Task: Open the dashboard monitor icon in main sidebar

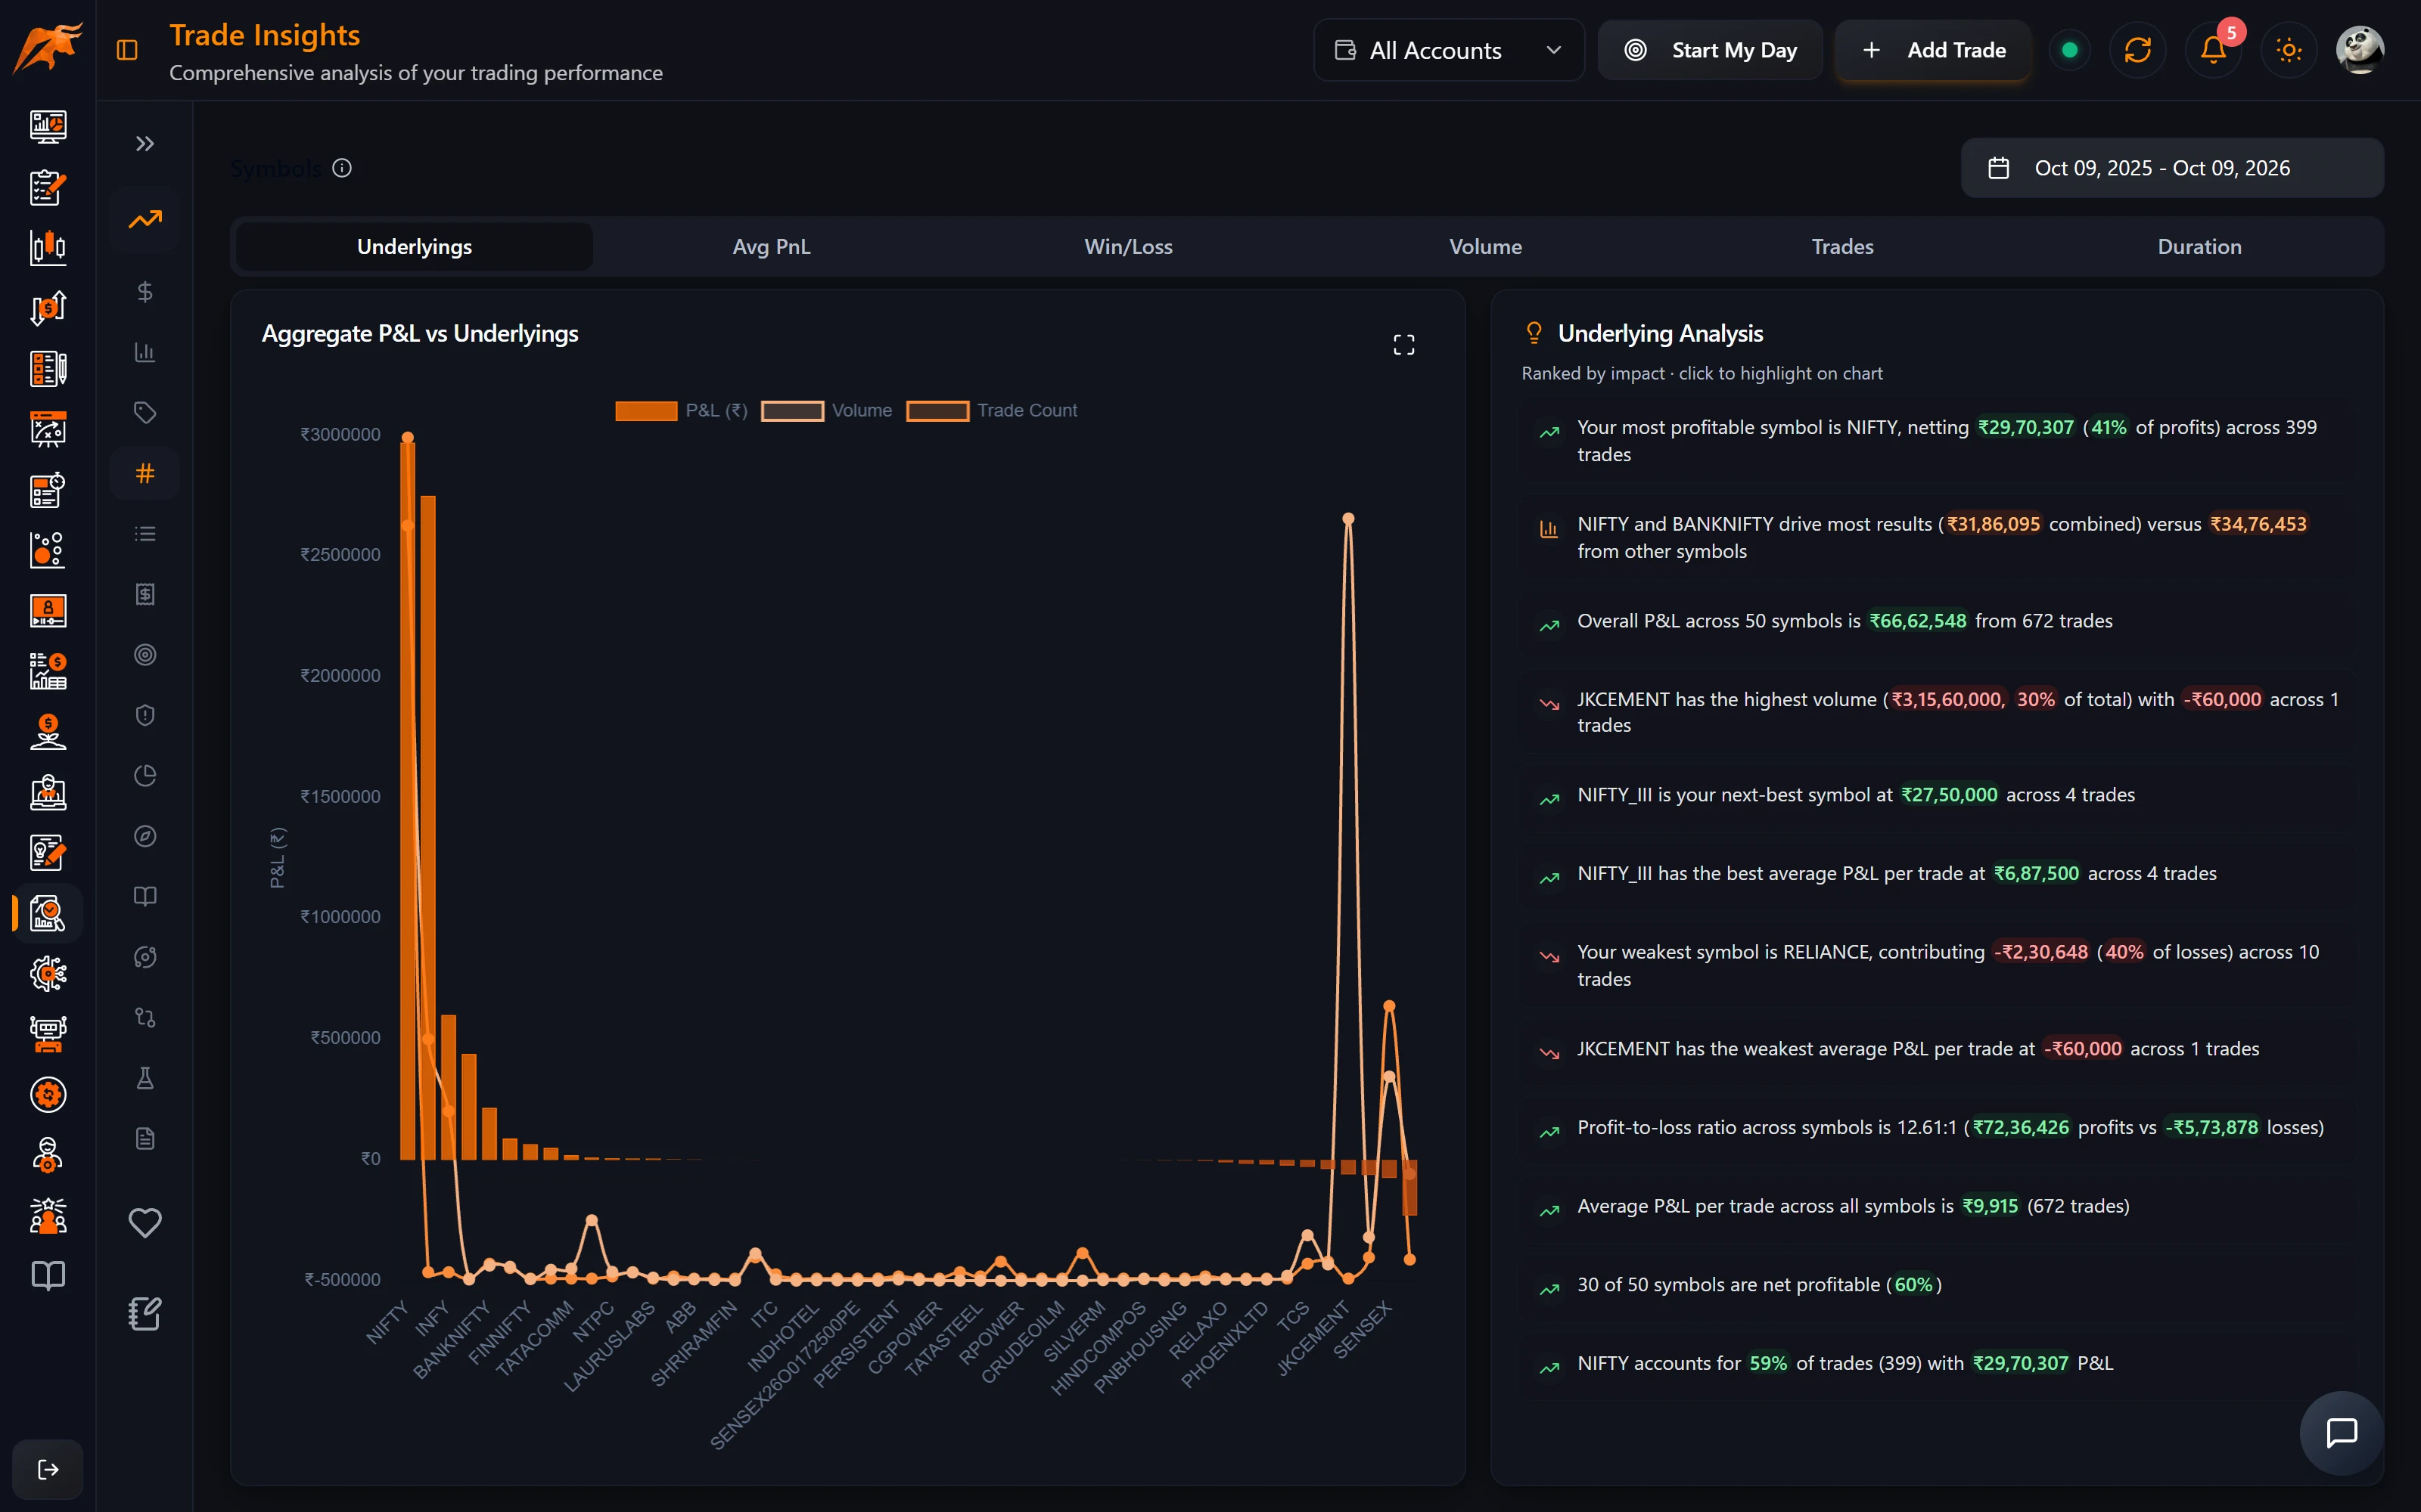Action: click(48, 126)
